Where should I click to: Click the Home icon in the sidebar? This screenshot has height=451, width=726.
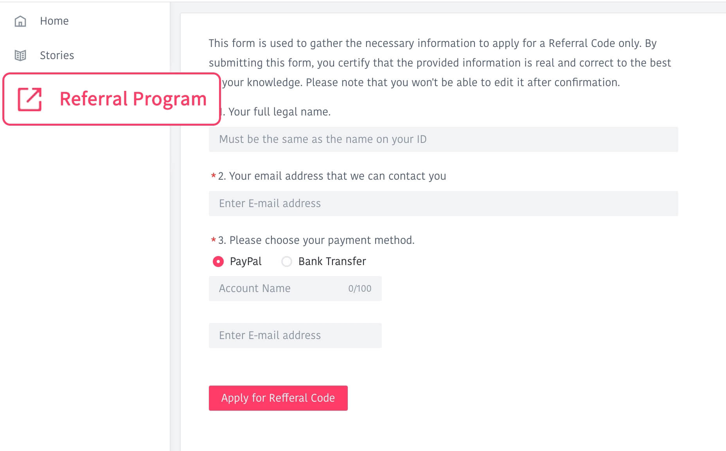click(x=20, y=21)
